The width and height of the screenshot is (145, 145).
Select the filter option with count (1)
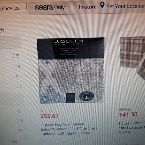tap(19, 86)
